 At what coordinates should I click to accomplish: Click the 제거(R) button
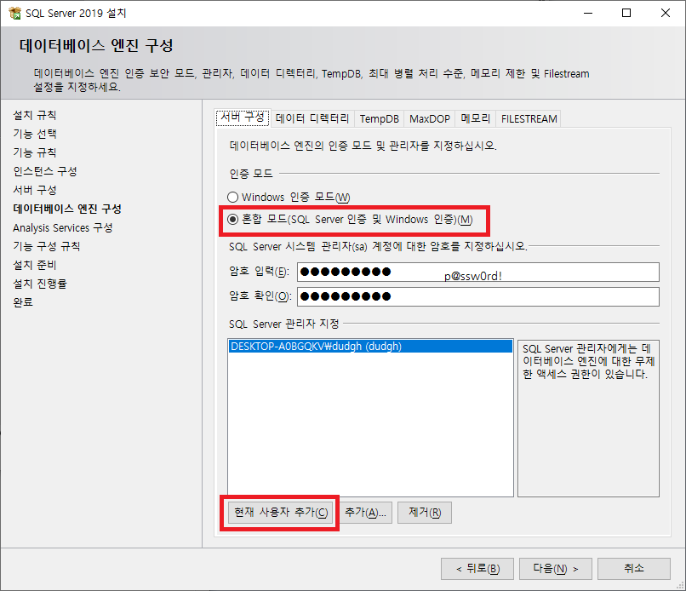pyautogui.click(x=425, y=513)
